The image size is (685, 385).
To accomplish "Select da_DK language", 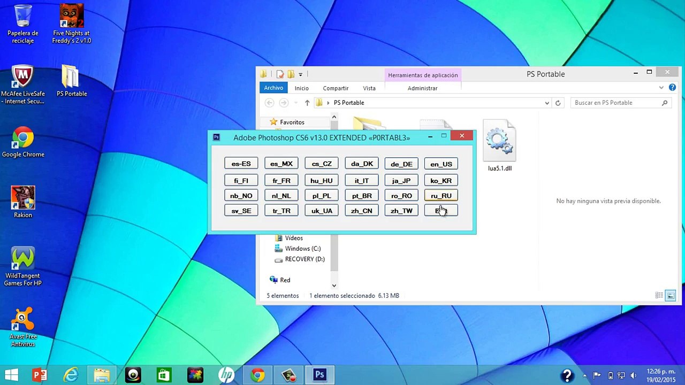I will pos(362,164).
